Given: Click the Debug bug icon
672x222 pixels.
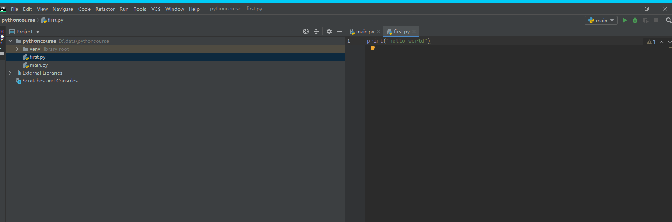Looking at the screenshot, I should (x=635, y=20).
